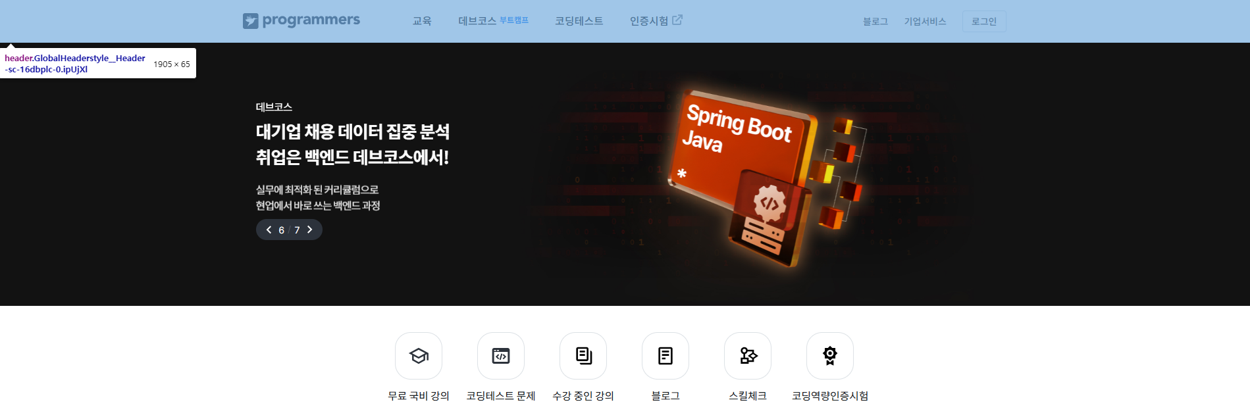Show the next banner slide
This screenshot has width=1250, height=419.
click(x=309, y=230)
